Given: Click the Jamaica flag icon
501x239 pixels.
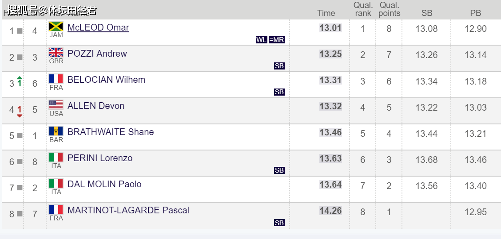Looking at the screenshot, I should (x=56, y=27).
